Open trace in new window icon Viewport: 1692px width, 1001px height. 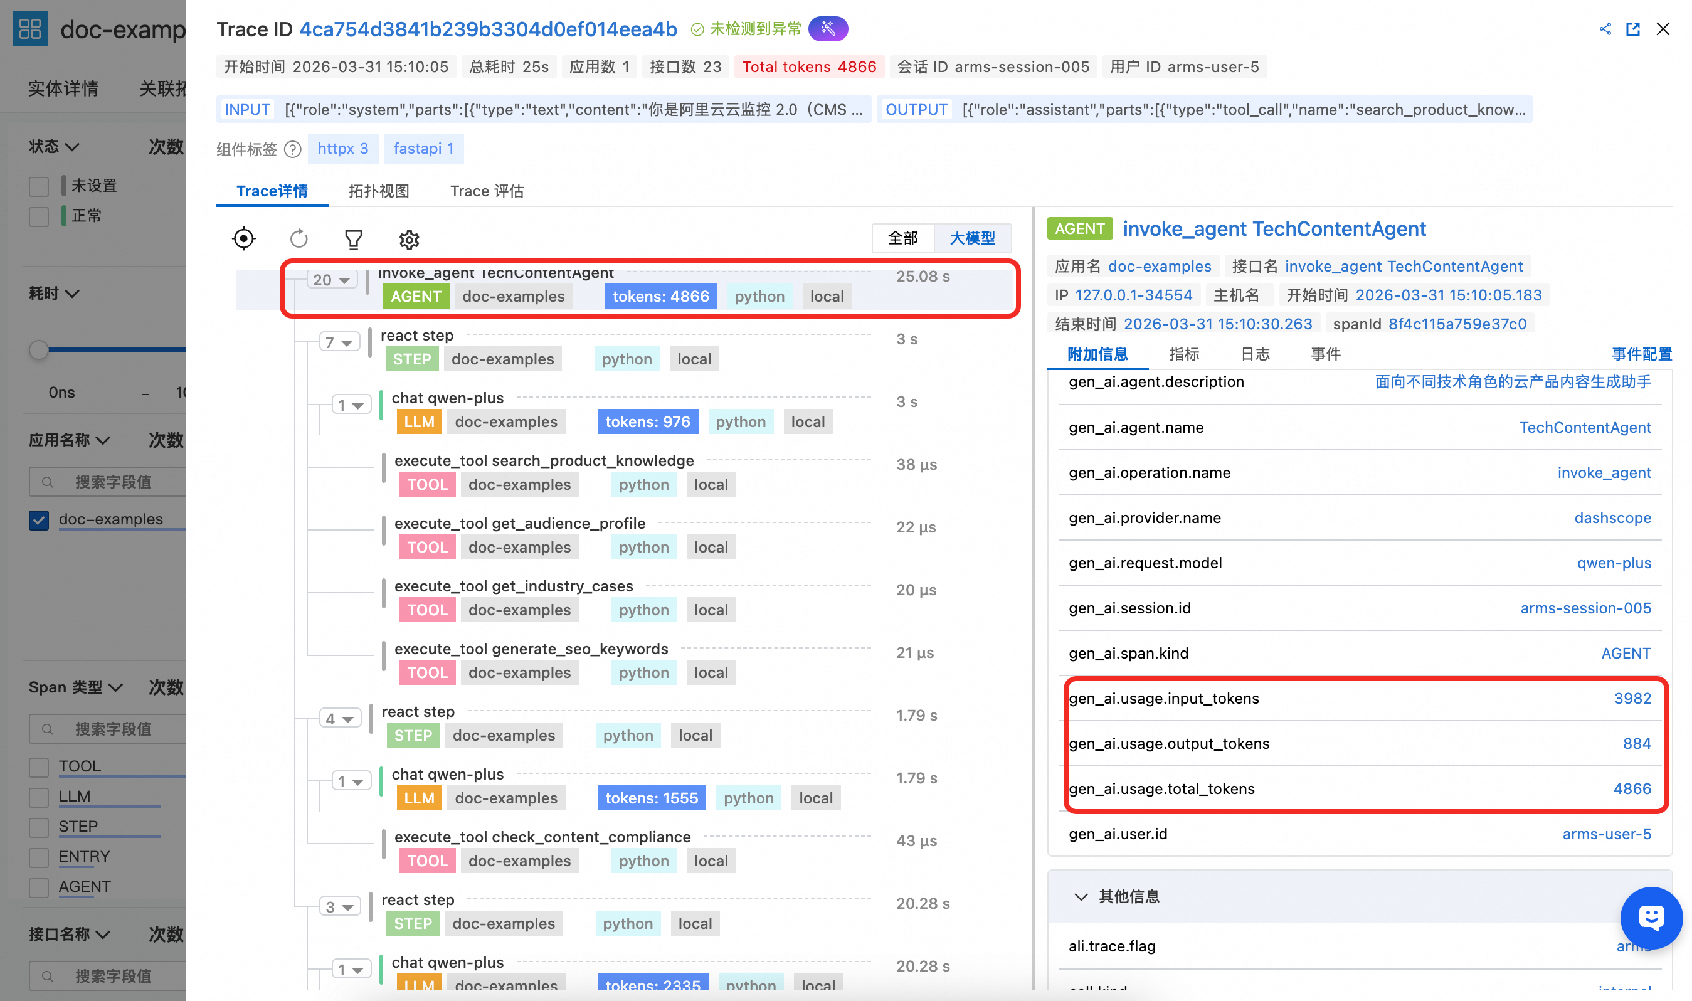(x=1632, y=29)
